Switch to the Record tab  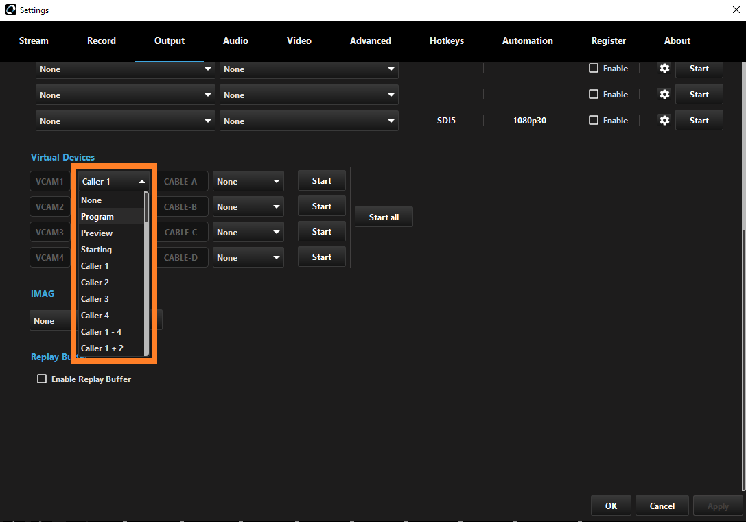[102, 41]
